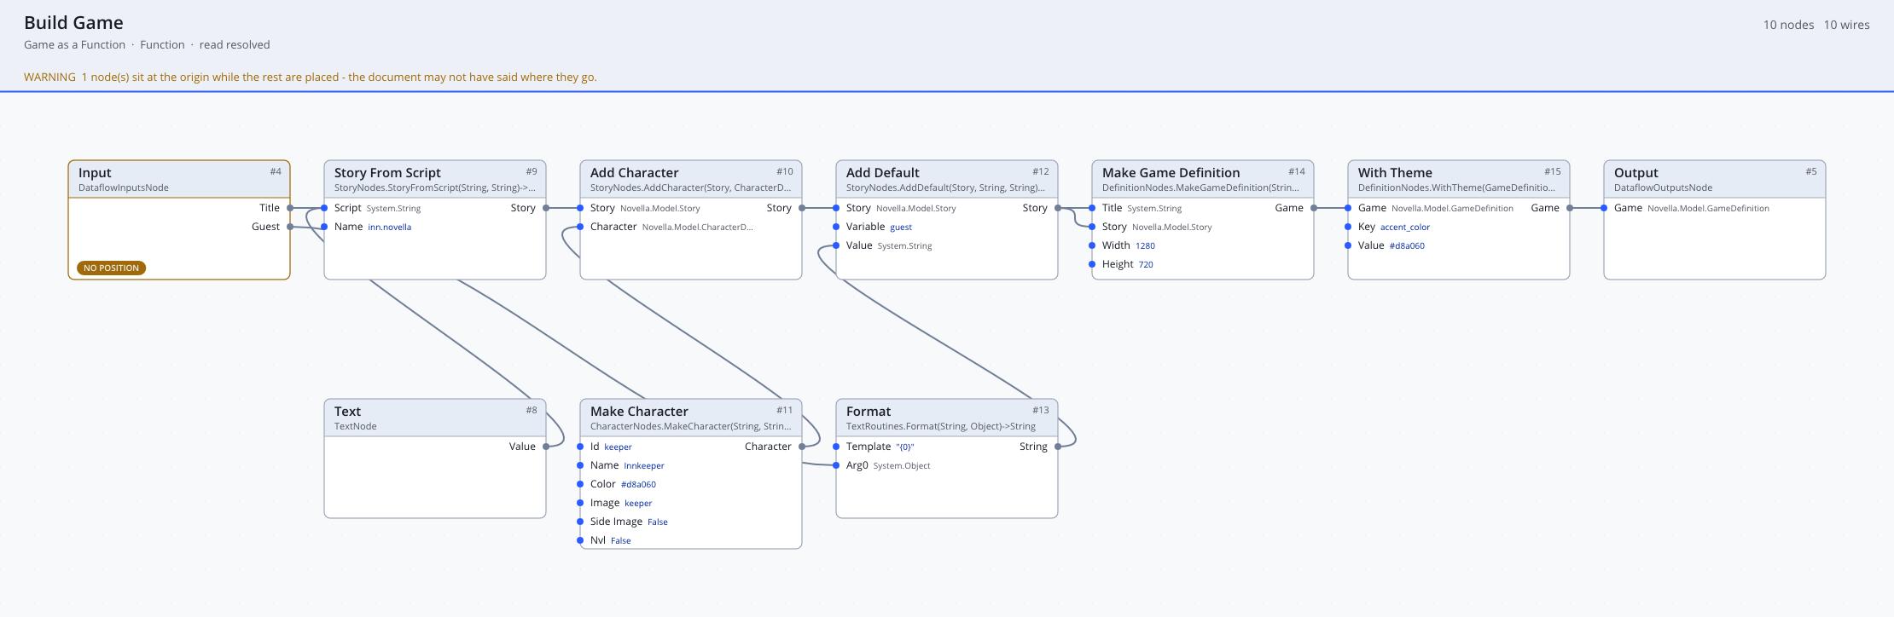Click the Game input port on Output node
1894x617 pixels.
click(x=1604, y=208)
